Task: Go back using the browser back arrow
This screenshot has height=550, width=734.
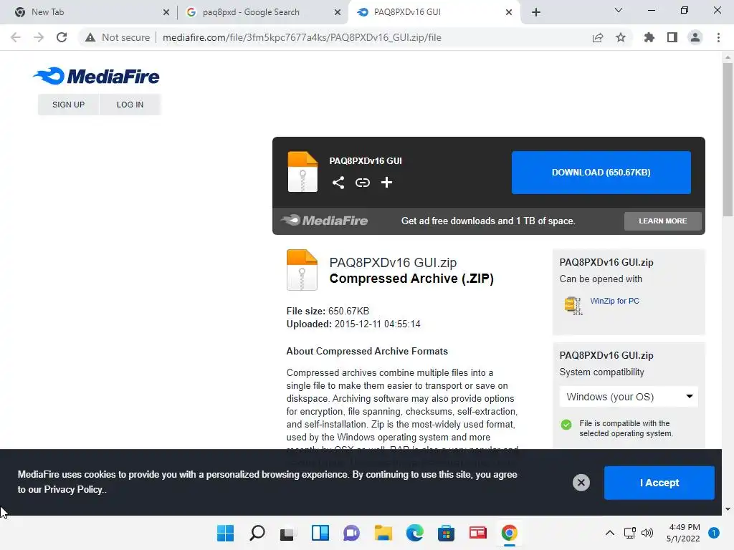Action: (x=16, y=37)
